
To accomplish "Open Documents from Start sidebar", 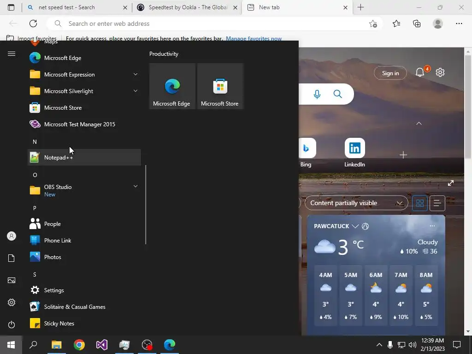I will tap(12, 258).
